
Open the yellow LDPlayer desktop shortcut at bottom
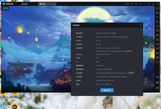point(14,106)
